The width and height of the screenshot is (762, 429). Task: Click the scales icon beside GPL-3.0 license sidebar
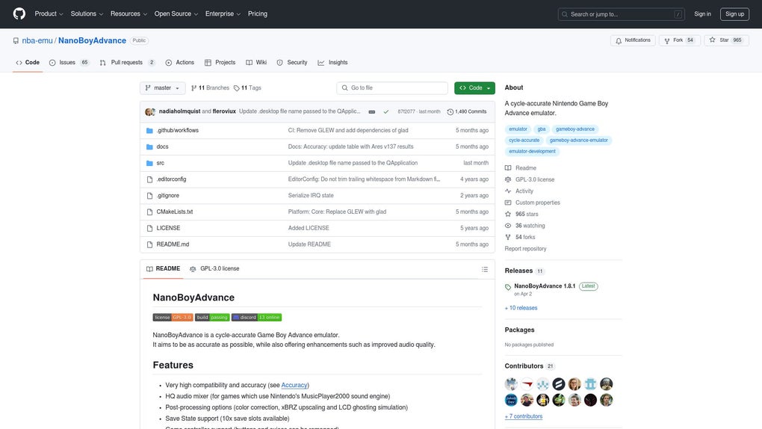pos(508,179)
